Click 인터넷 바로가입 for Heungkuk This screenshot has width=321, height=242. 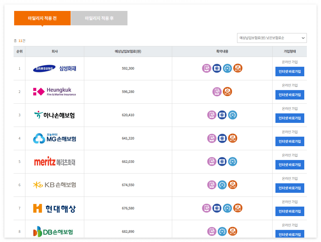(290, 95)
